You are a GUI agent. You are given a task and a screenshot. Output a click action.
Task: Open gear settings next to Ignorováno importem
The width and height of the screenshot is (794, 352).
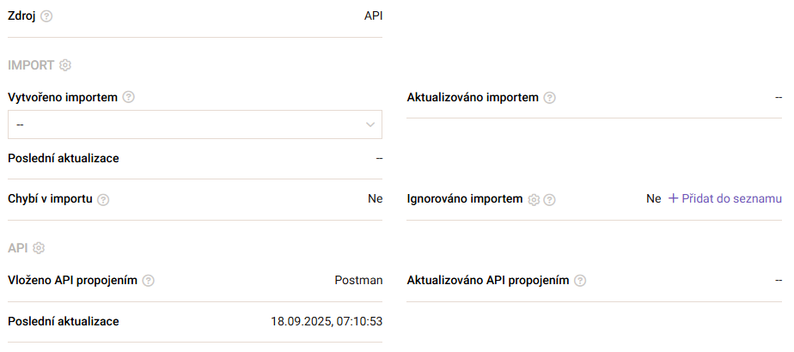(x=534, y=199)
